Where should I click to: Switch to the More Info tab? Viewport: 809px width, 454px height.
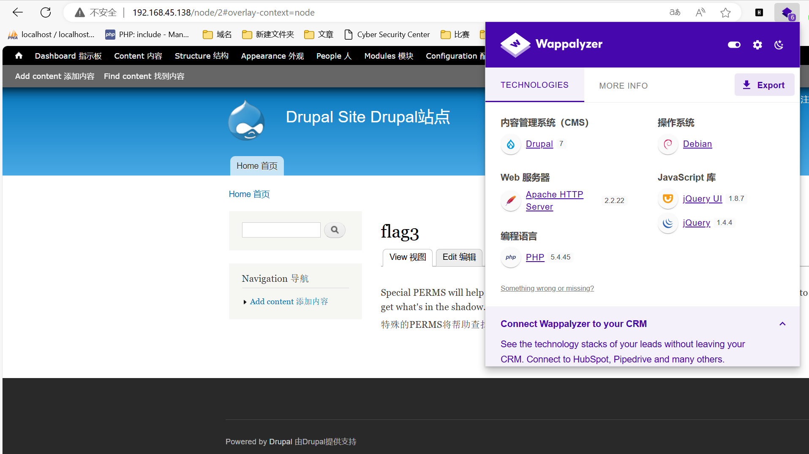pyautogui.click(x=624, y=86)
